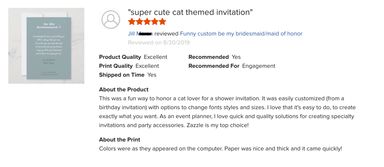Open the bridesmaid card product thumbnail
Image resolution: width=384 pixels, height=167 pixels.
(46, 46)
